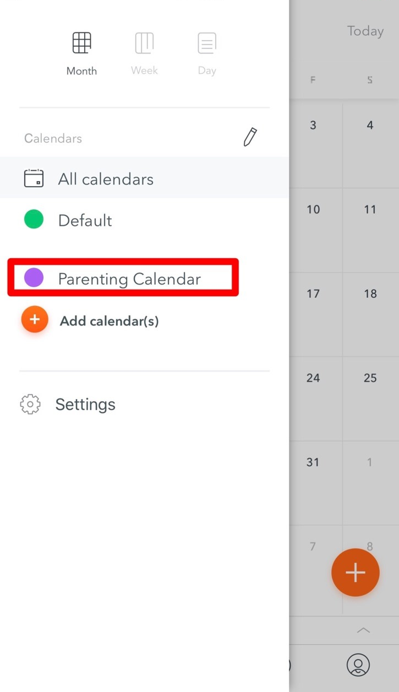The width and height of the screenshot is (399, 692).
Task: Select All calendars entry
Action: pos(106,179)
